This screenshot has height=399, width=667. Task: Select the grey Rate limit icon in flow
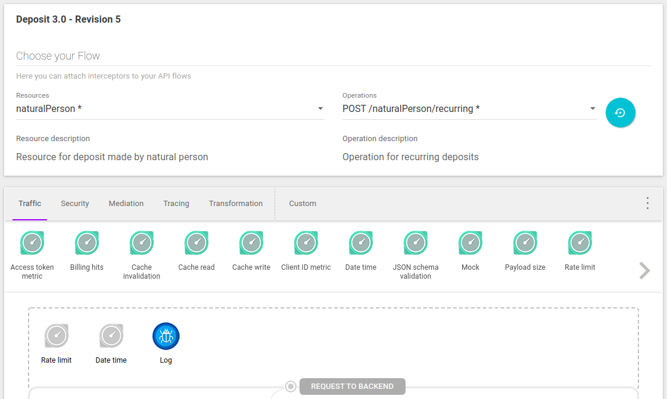coord(57,336)
